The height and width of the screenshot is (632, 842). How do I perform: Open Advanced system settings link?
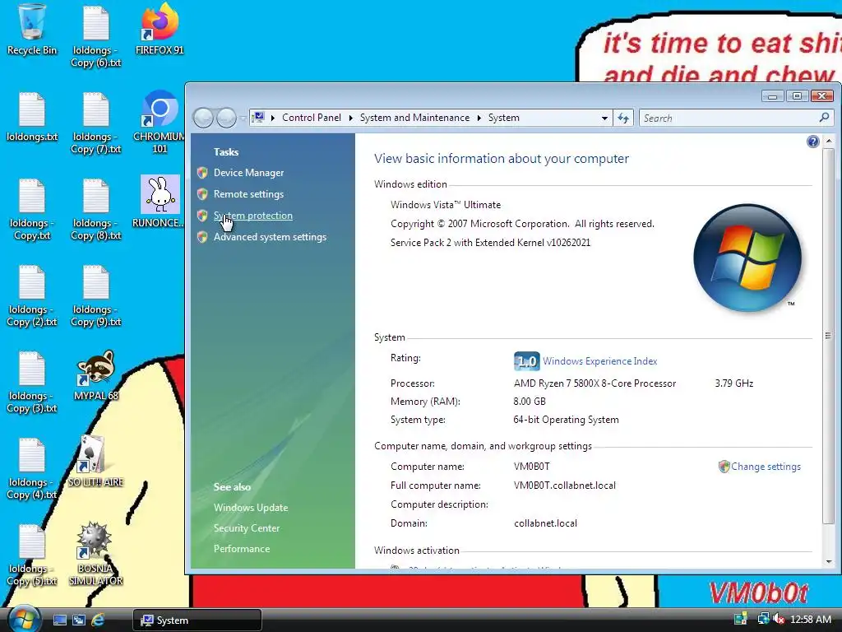click(270, 237)
